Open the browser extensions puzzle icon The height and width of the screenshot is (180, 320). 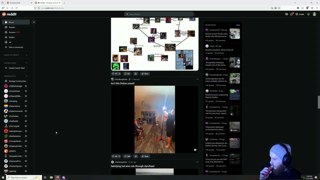point(302,8)
